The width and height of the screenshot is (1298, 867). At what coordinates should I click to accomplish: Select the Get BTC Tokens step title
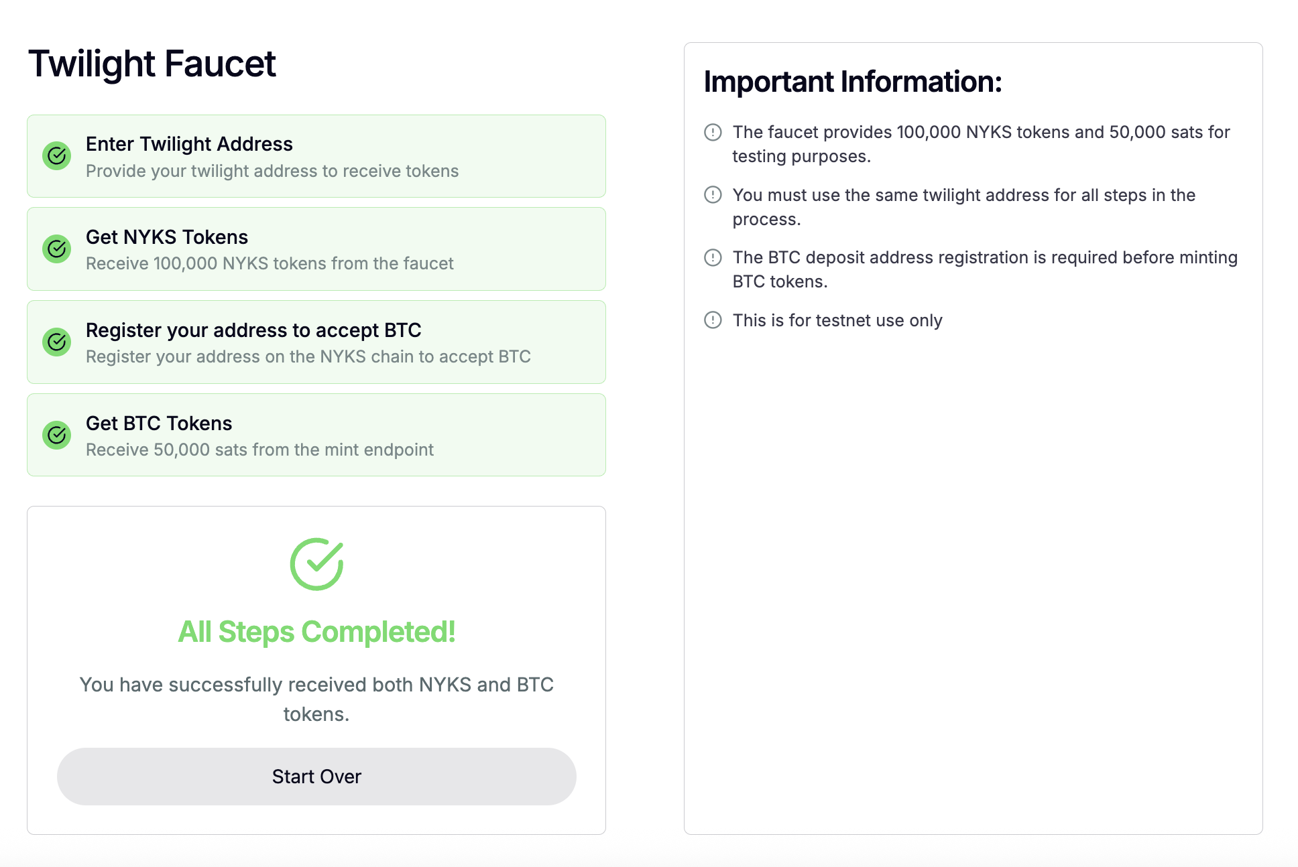(159, 423)
